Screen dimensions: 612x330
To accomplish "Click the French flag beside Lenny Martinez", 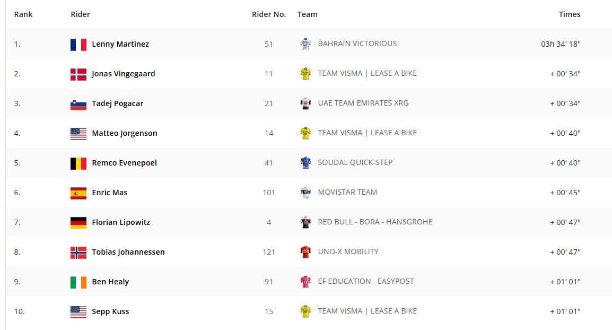I will click(x=78, y=45).
